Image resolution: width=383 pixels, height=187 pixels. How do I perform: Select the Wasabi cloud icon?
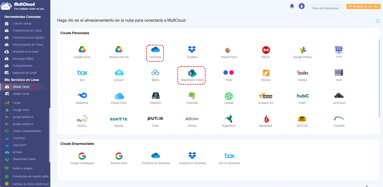tap(229, 96)
